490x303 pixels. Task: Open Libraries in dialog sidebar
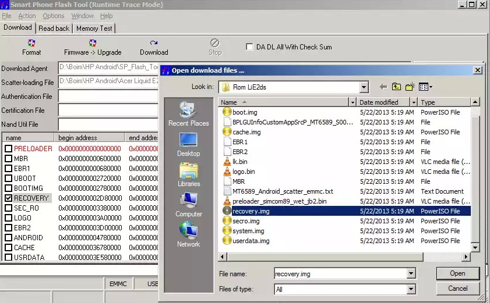tap(188, 174)
